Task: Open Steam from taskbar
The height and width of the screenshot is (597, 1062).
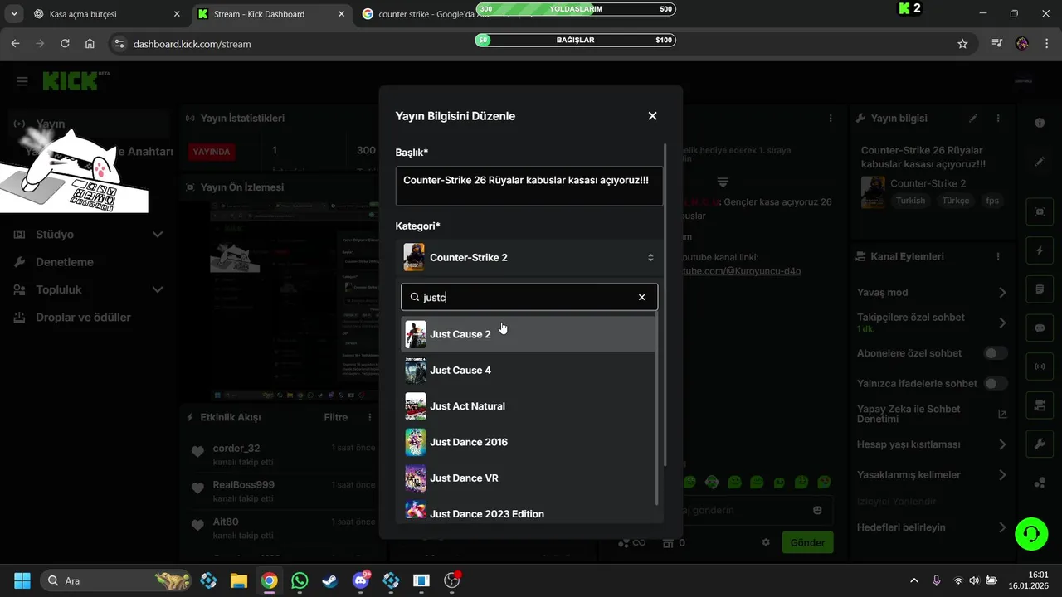Action: (x=330, y=580)
